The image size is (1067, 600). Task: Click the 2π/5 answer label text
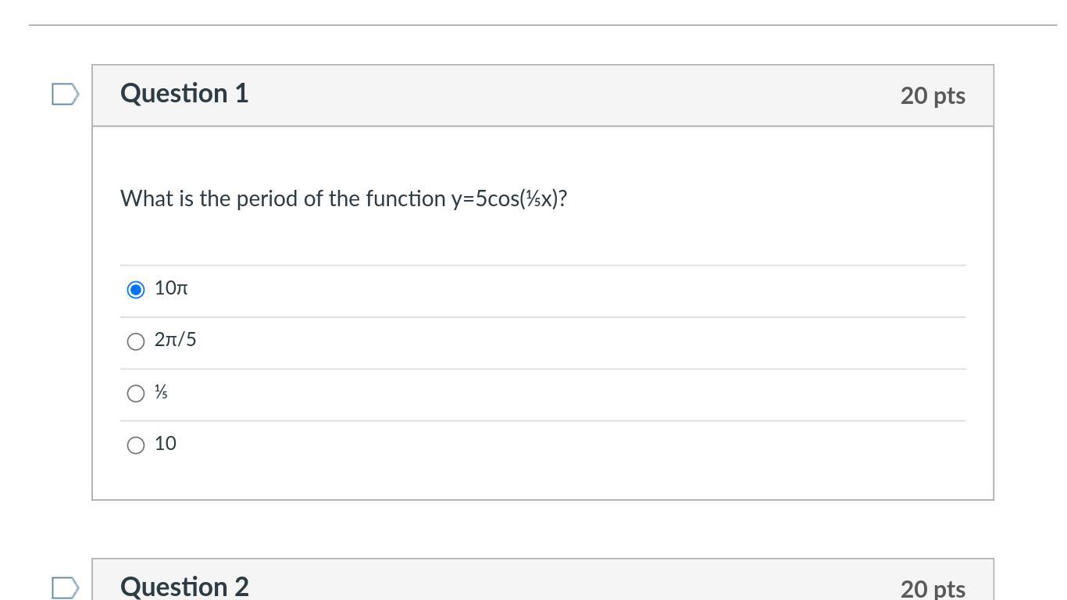pyautogui.click(x=176, y=340)
